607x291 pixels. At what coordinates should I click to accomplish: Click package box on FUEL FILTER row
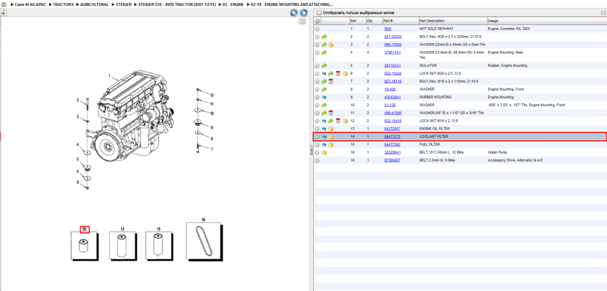pos(331,145)
